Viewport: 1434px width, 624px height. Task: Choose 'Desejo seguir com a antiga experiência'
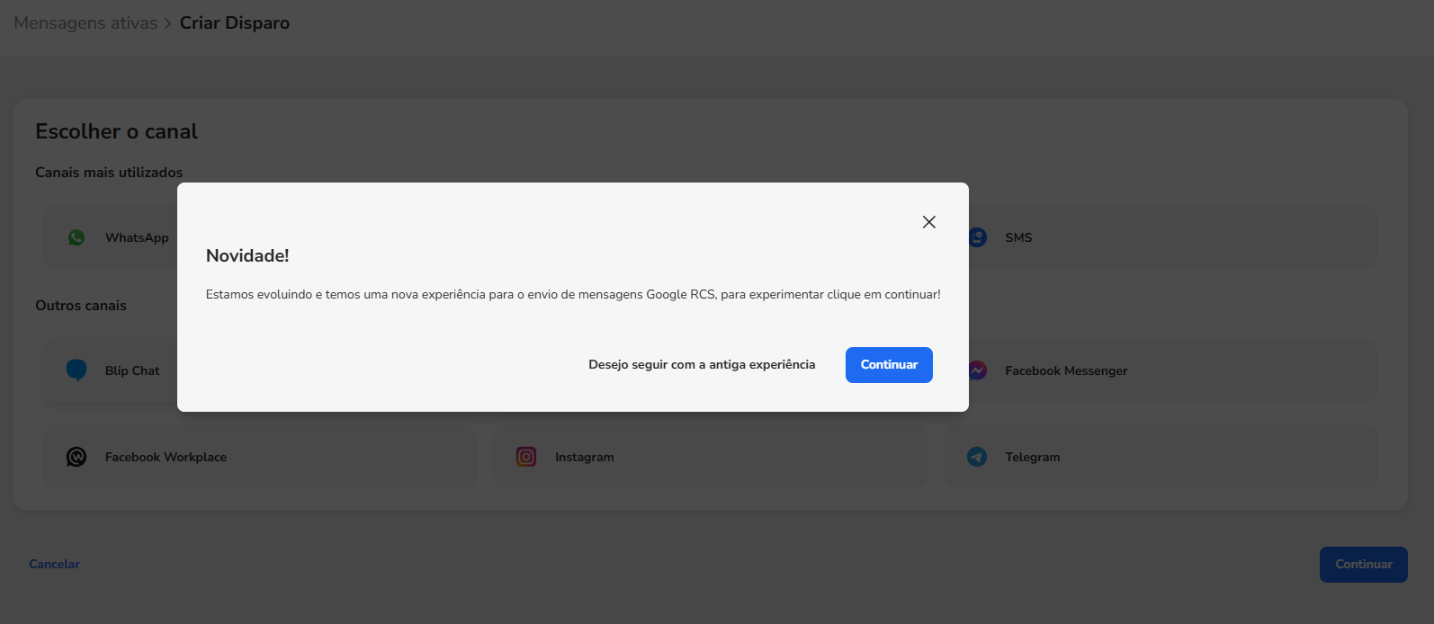click(x=702, y=364)
